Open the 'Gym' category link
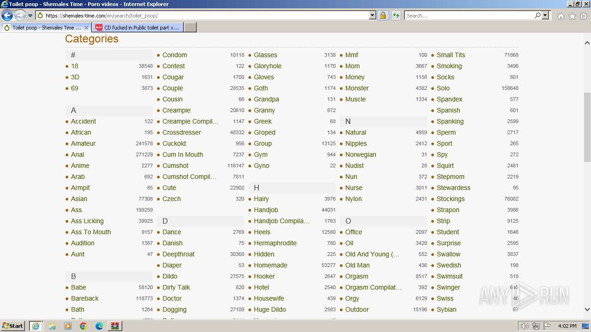The image size is (591, 332). [x=260, y=154]
